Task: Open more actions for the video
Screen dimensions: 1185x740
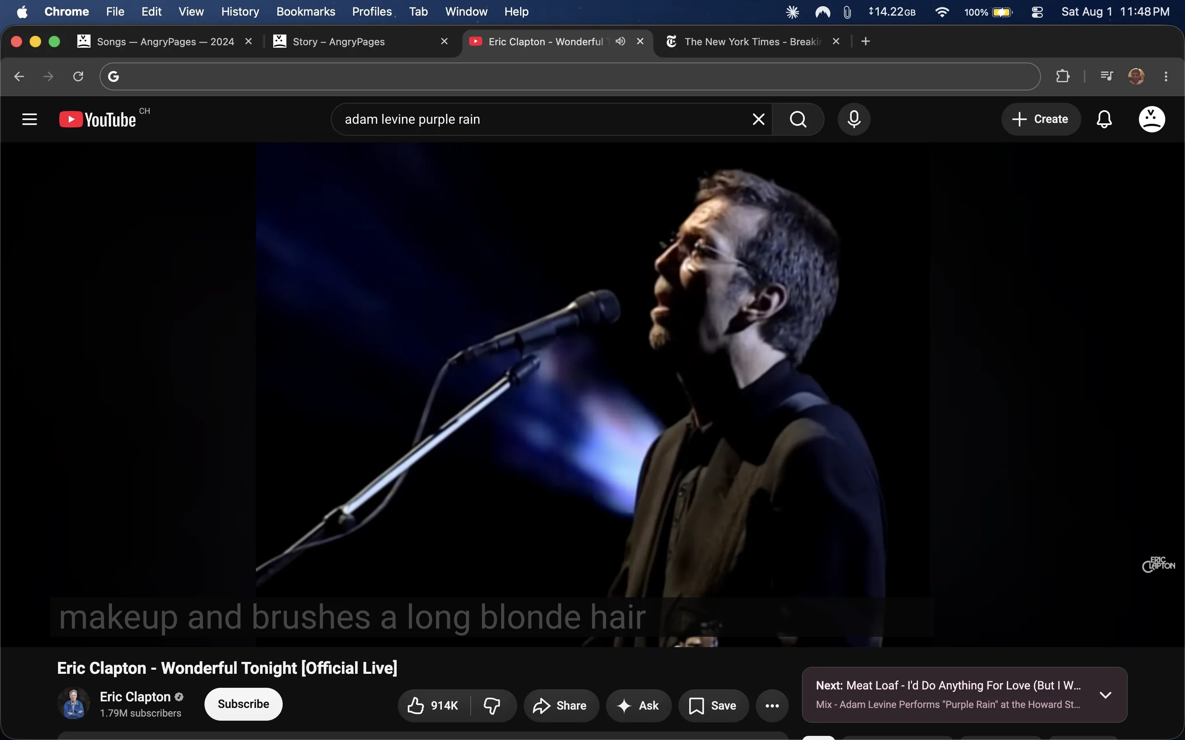Action: point(772,705)
